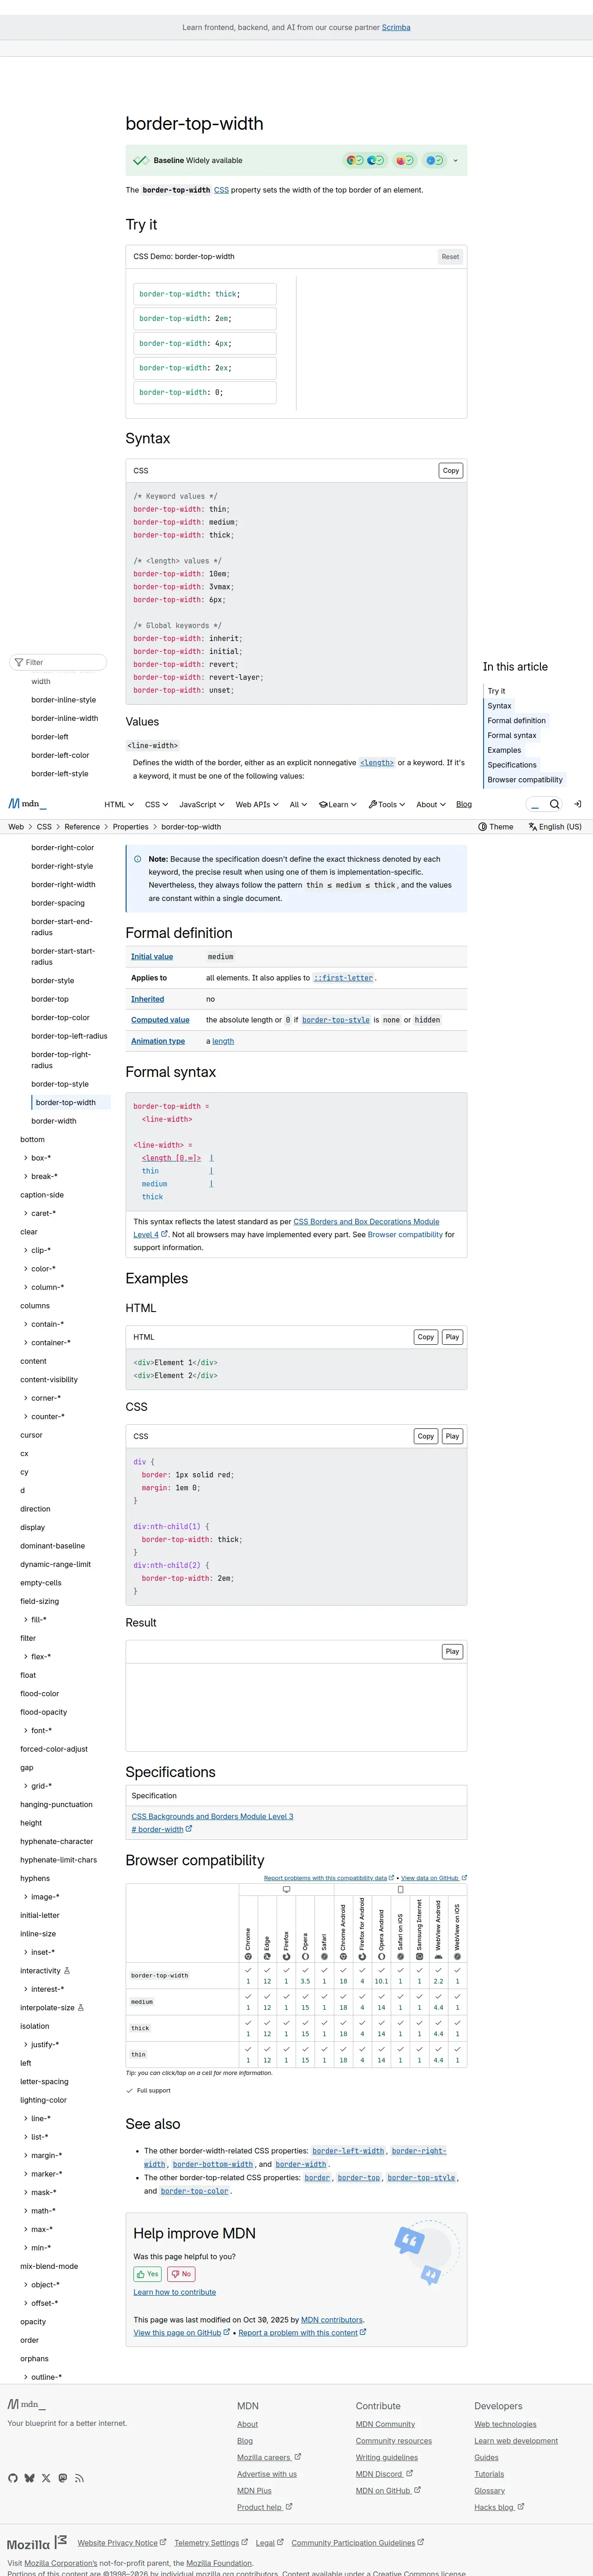This screenshot has width=593, height=2576.
Task: Click the search magnifier icon in header
Action: coord(554,804)
